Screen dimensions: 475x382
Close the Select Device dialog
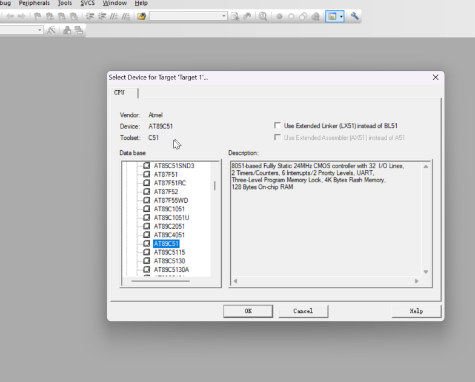[436, 77]
